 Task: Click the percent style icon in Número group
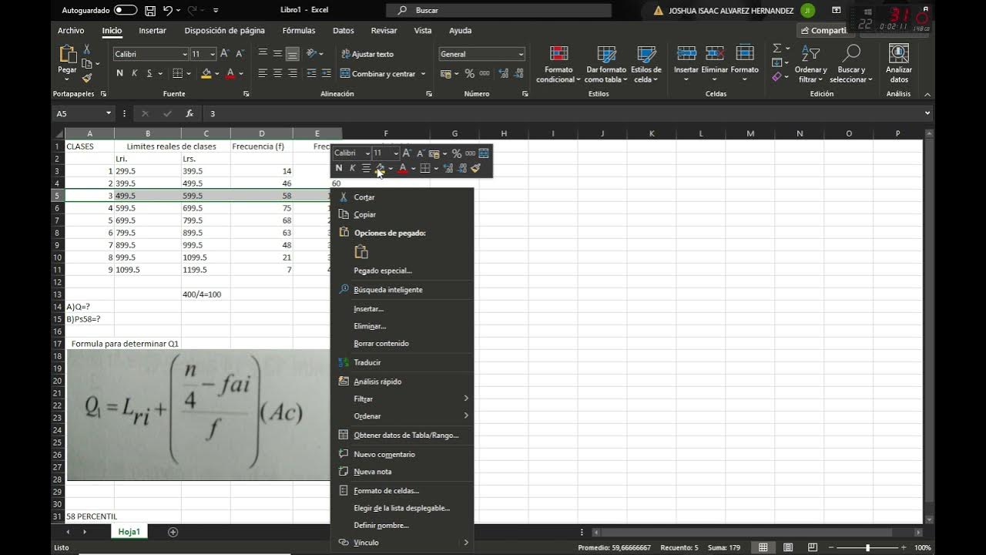coord(470,74)
